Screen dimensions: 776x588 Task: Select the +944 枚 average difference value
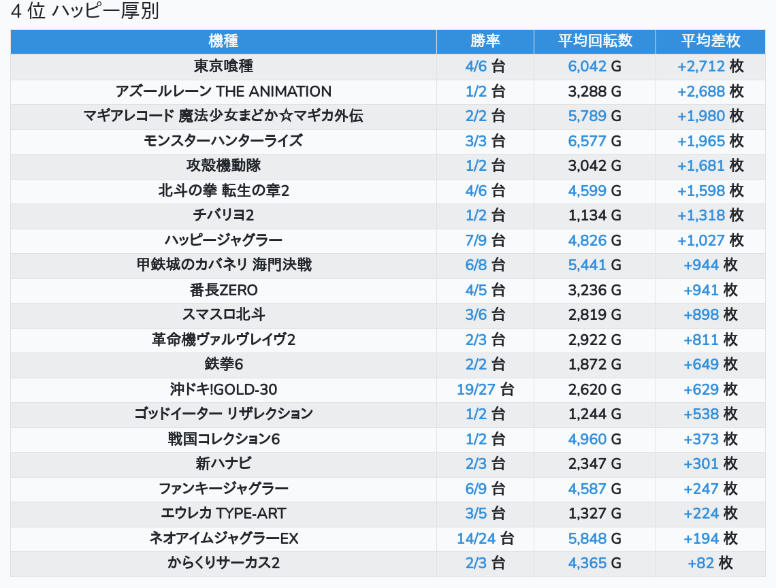[x=710, y=265]
